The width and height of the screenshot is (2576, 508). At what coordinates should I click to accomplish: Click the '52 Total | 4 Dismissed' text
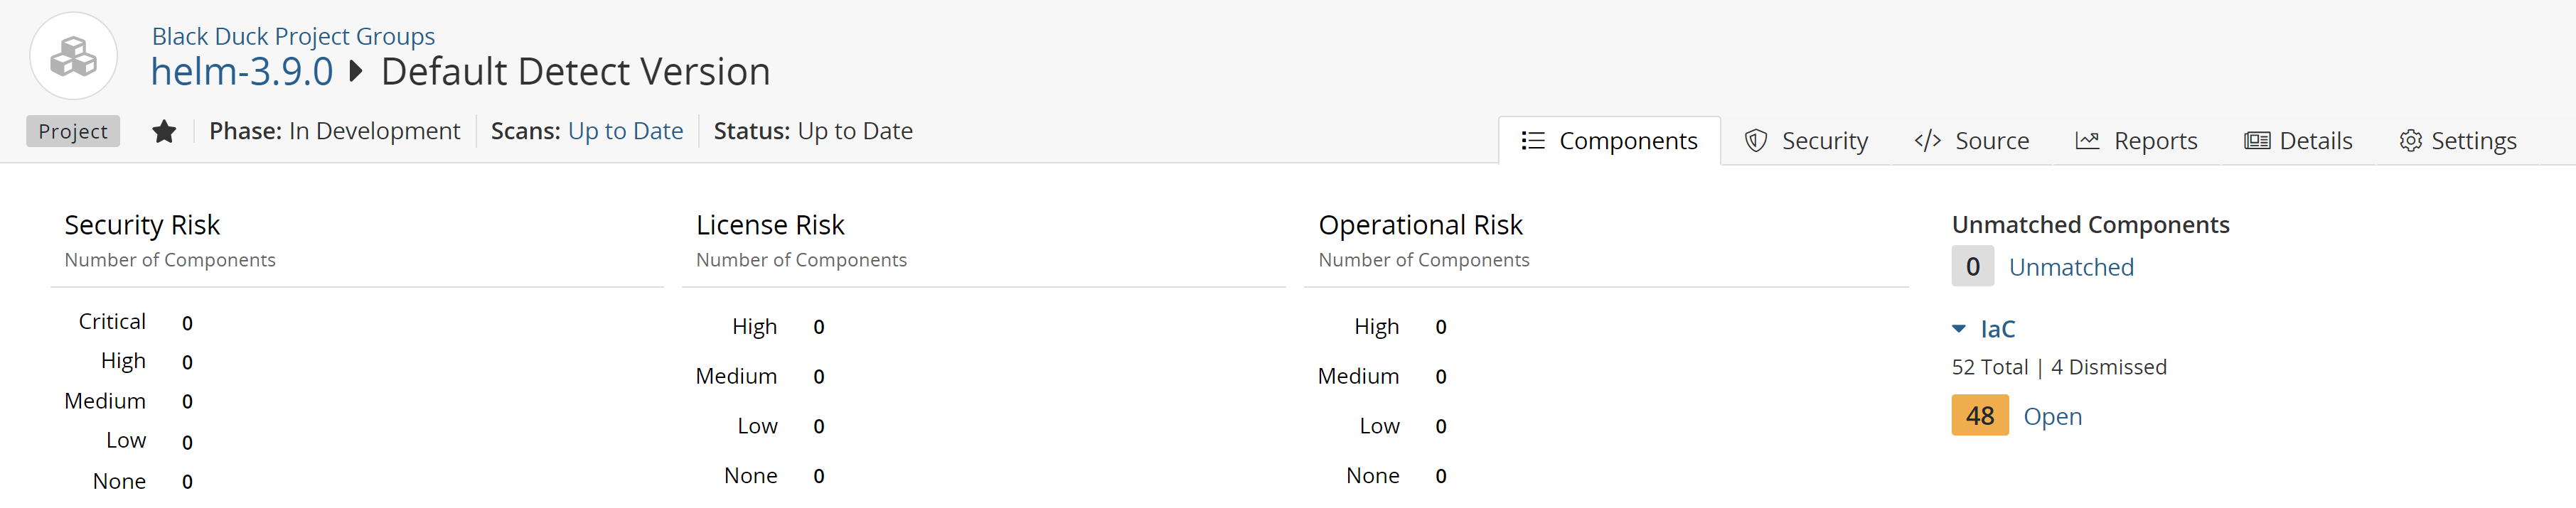pos(2059,367)
